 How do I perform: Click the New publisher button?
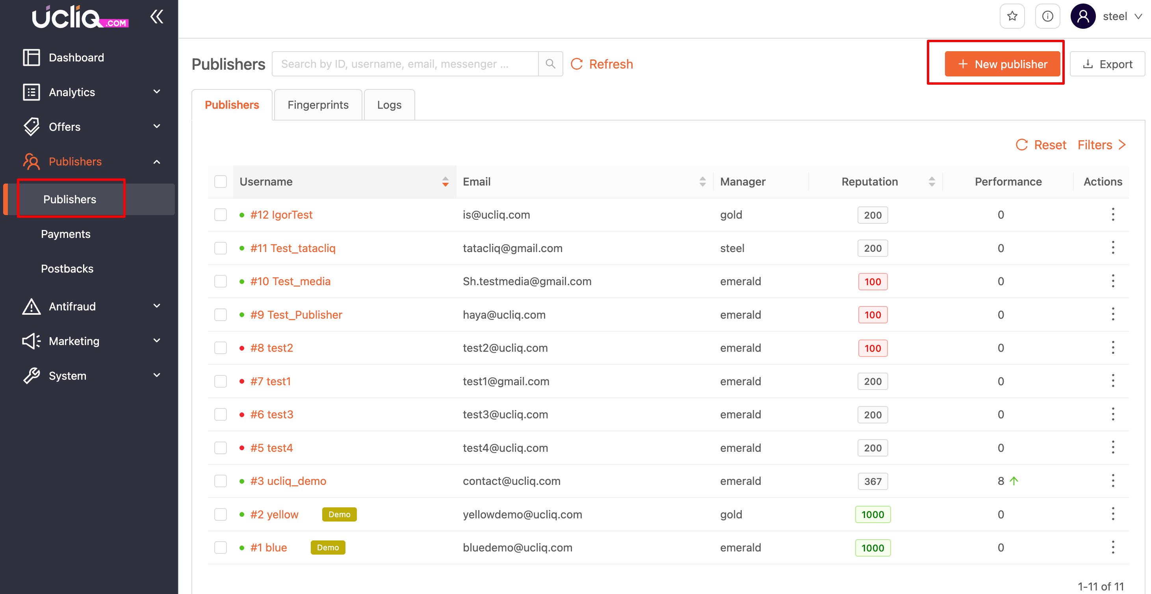1002,64
